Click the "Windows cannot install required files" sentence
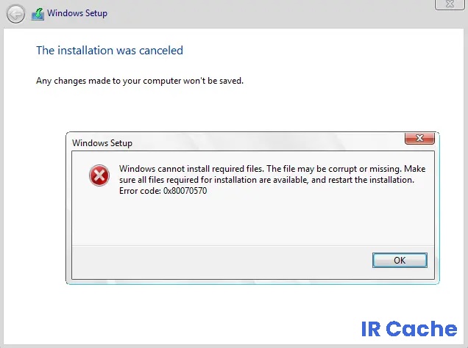 pyautogui.click(x=191, y=169)
